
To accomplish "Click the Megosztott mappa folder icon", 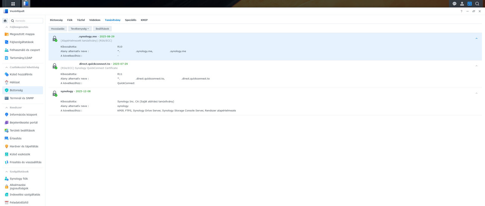I will click(x=6, y=34).
